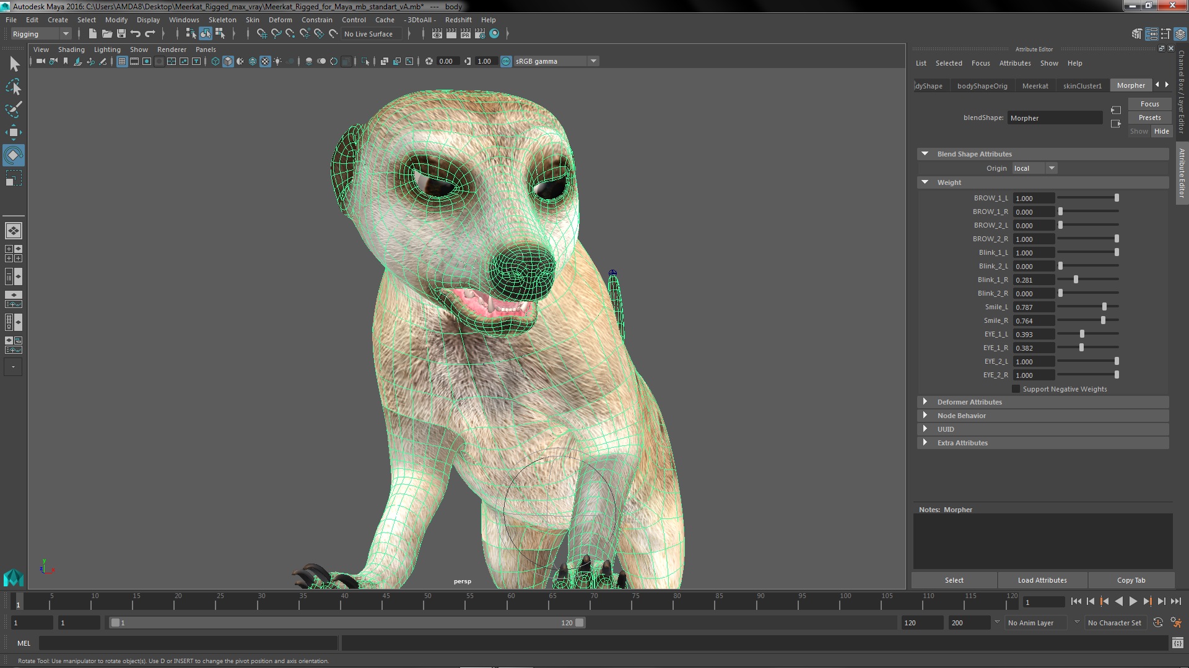Activate the Lasso select tool
Screen dimensions: 1189x668
coord(14,87)
